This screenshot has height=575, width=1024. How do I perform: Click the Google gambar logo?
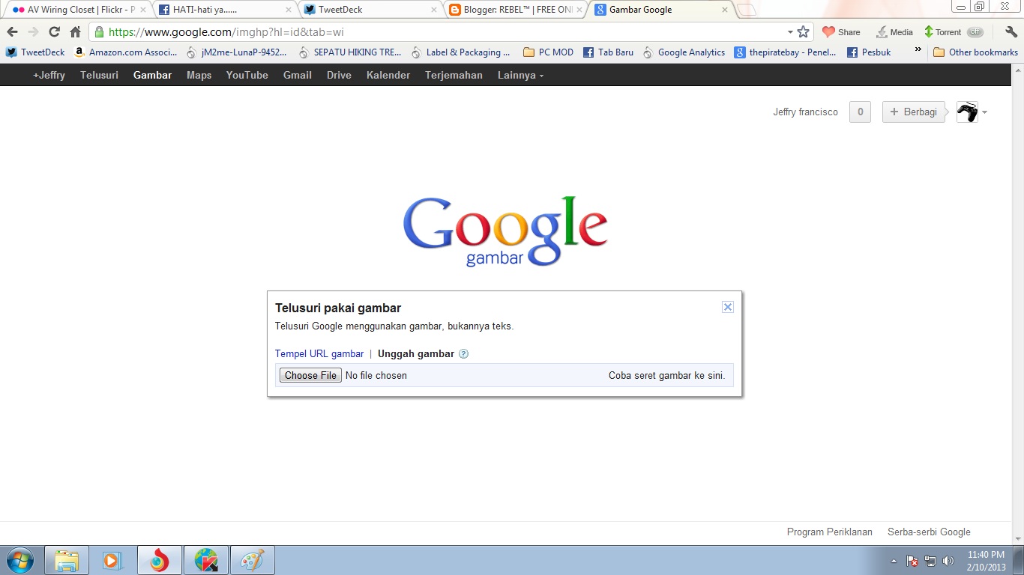(505, 231)
